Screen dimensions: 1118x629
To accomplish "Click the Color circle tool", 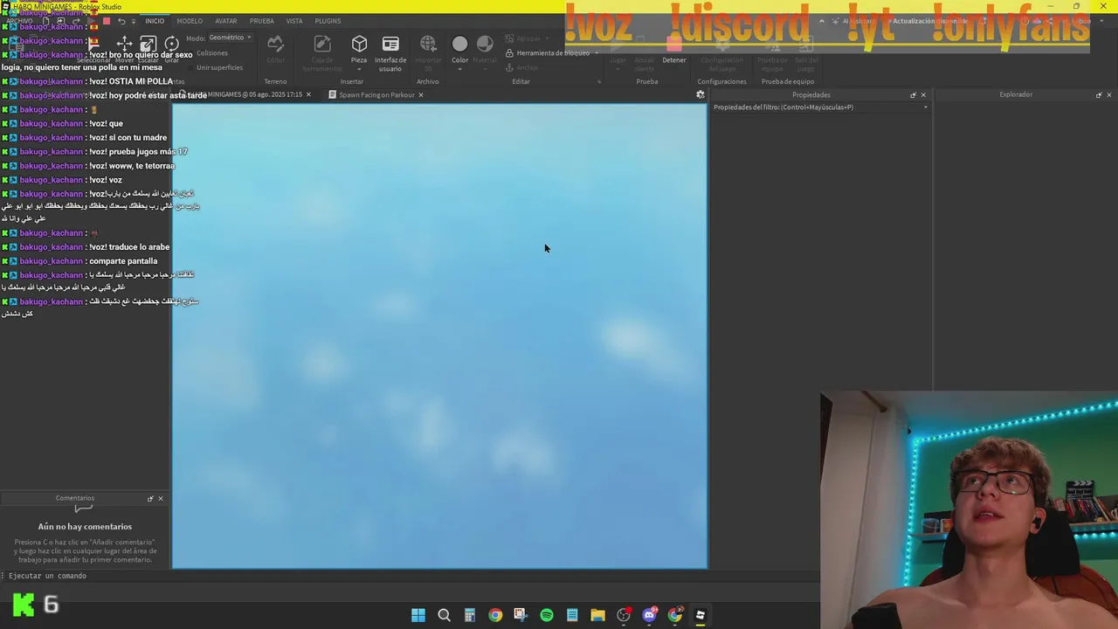I will tap(459, 44).
